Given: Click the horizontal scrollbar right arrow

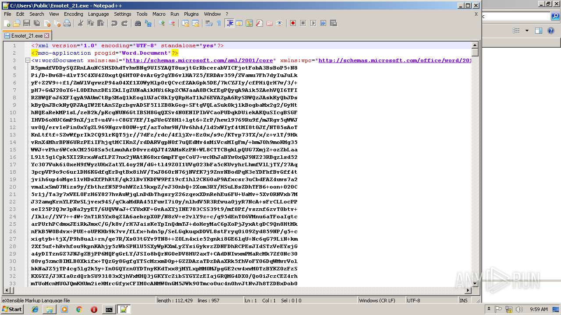Looking at the screenshot, I should click(x=468, y=290).
